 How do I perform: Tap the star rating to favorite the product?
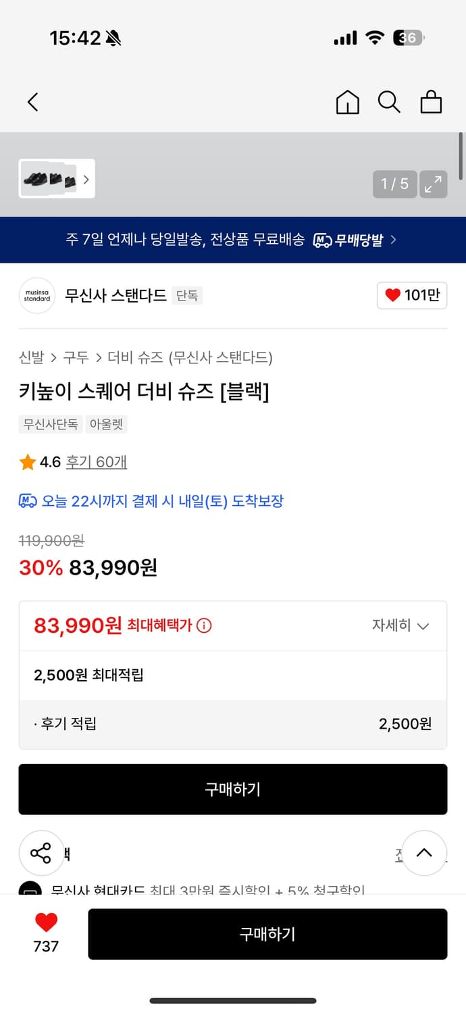click(28, 462)
